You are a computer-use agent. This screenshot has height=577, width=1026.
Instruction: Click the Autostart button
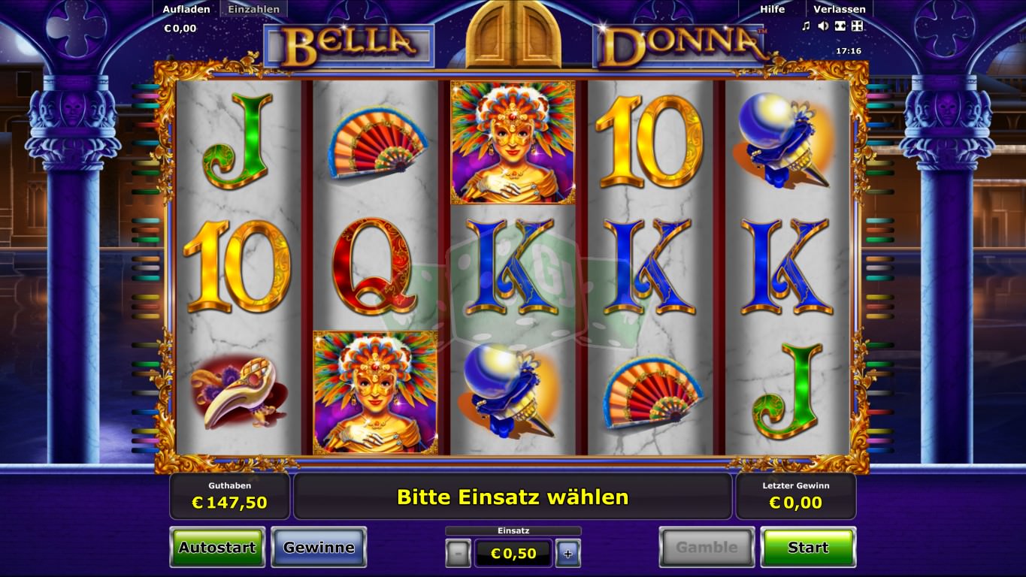pos(217,547)
